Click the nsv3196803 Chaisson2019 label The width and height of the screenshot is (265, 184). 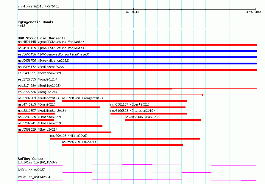coord(132,111)
